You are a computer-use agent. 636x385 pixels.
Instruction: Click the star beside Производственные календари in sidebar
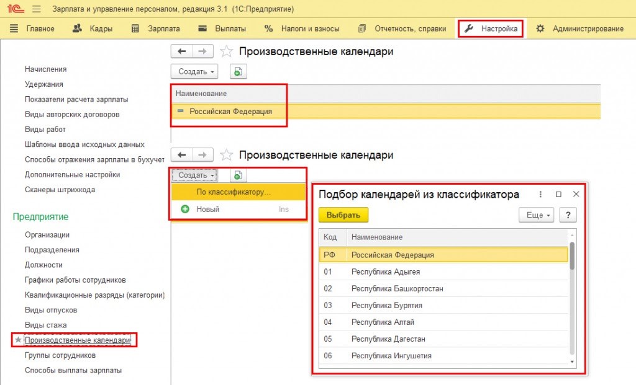coord(18,340)
